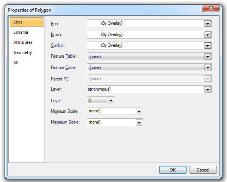The image size is (227, 182).
Task: Expand the Pen dropdown arrow
Action: point(208,24)
